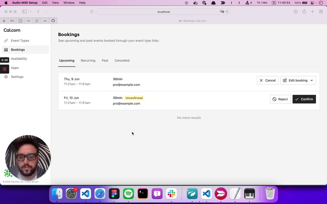Open the piano keyboard app in the Dock
The width and height of the screenshot is (327, 204).
[250, 194]
